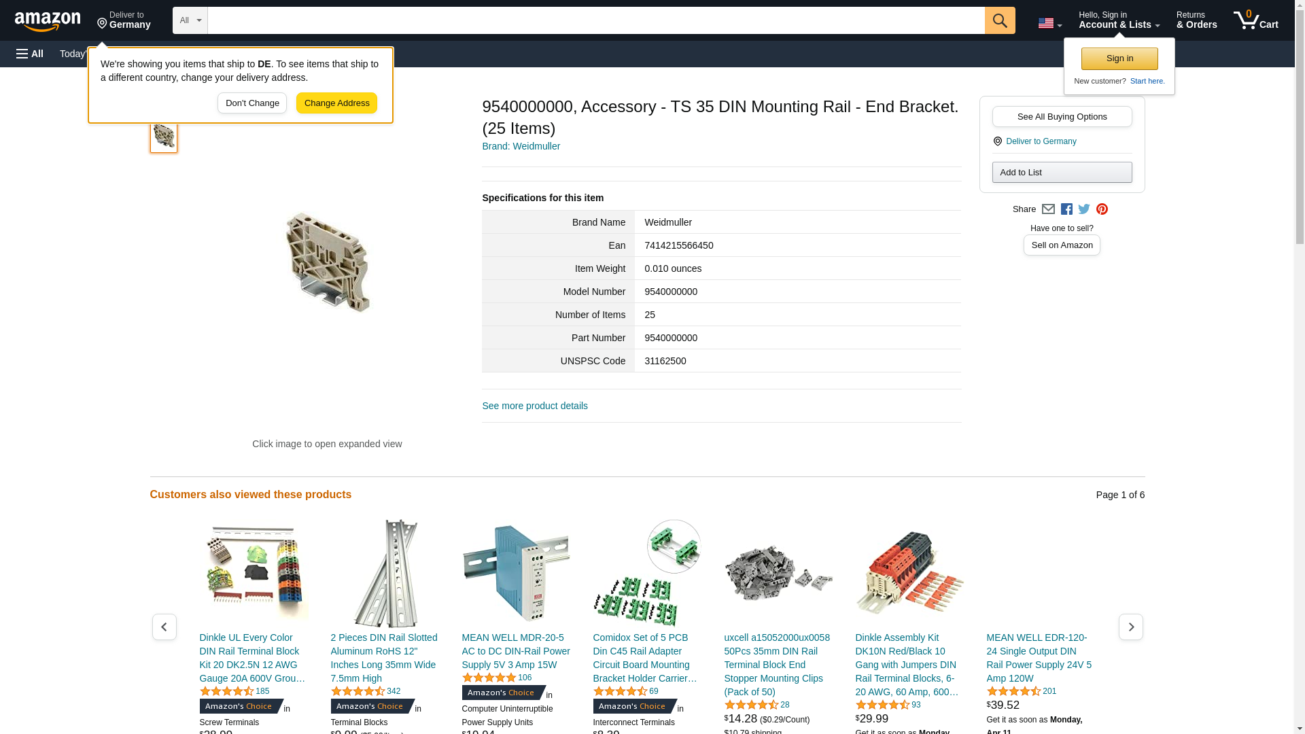Click the magnifying glass search button
Image resolution: width=1305 pixels, height=734 pixels.
point(999,20)
